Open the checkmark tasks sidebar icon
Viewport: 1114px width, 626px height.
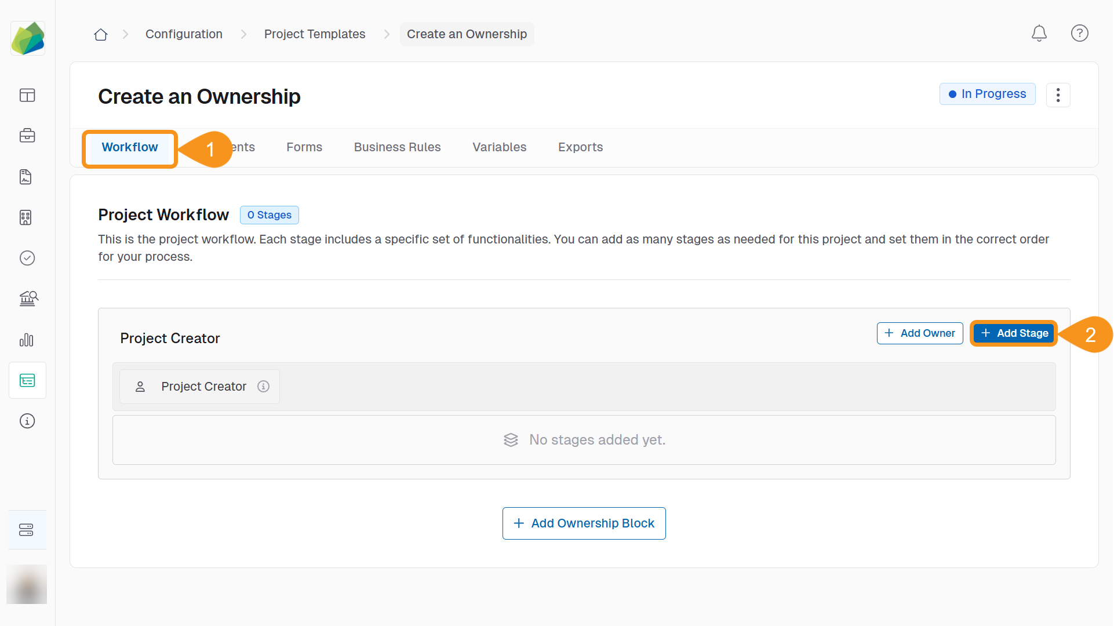click(27, 258)
